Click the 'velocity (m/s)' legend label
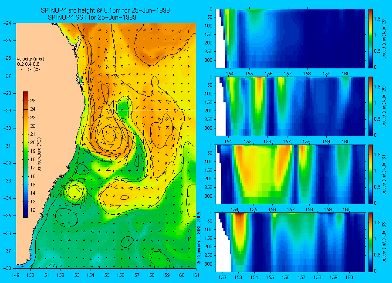The image size is (392, 283). click(30, 59)
